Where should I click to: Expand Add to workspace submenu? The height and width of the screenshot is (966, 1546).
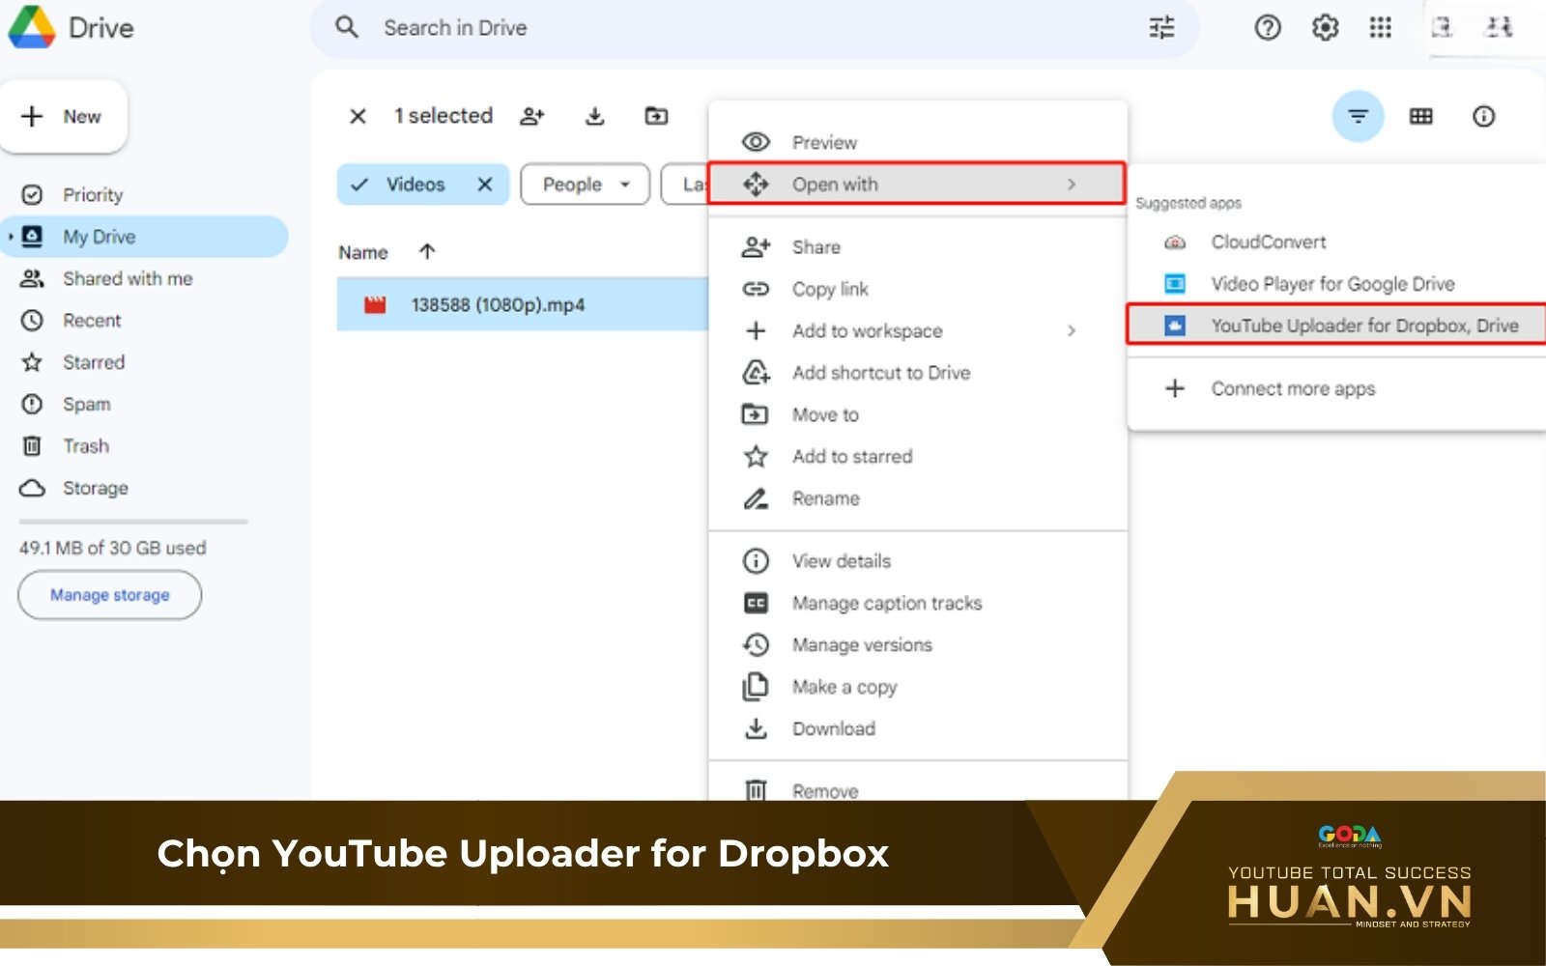(x=918, y=330)
